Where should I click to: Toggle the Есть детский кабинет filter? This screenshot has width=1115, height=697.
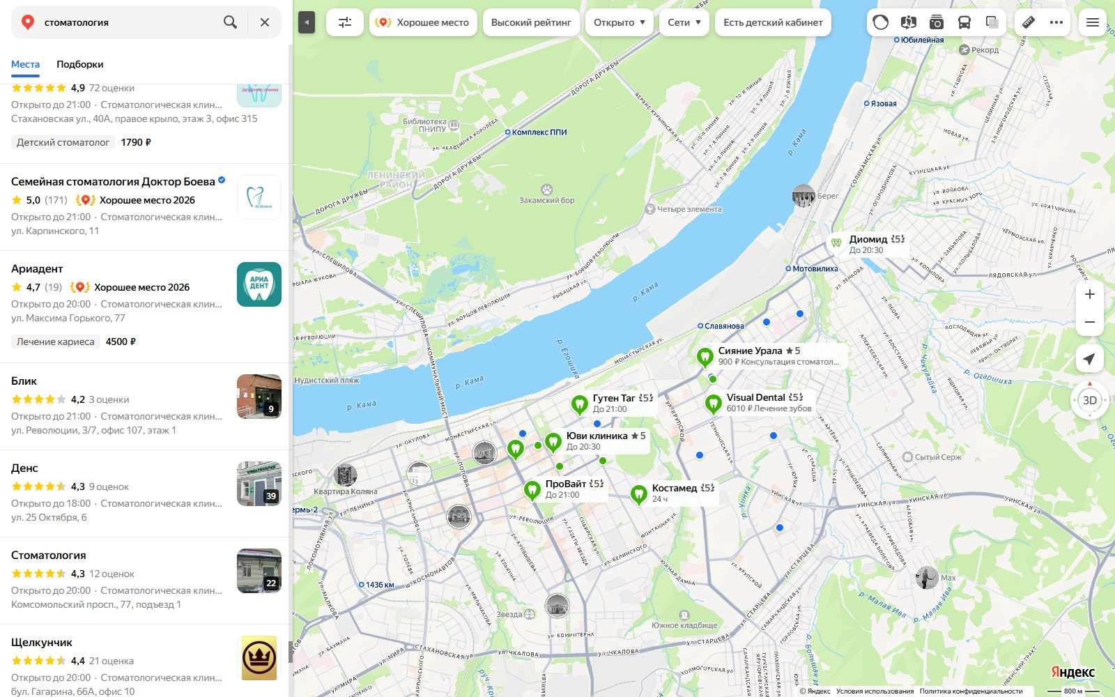(773, 22)
